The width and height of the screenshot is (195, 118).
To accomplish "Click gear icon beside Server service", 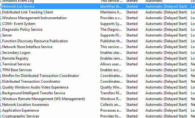I will [x=1, y=35].
